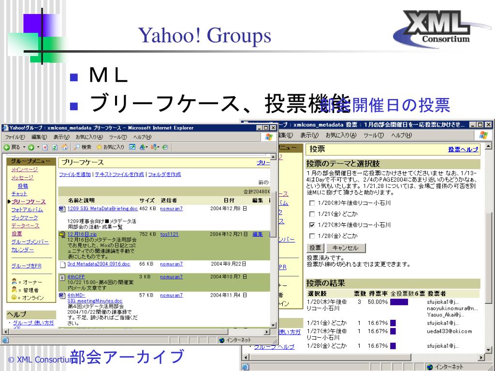Open ヘルプ(H) menu in voting window
The height and width of the screenshot is (371, 495).
[402, 135]
